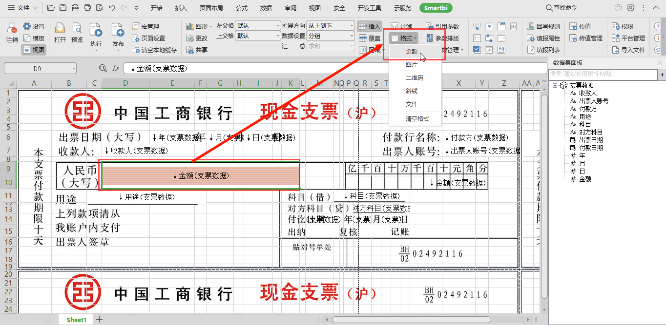
Task: Select 金额 in the format menu
Action: pyautogui.click(x=412, y=51)
